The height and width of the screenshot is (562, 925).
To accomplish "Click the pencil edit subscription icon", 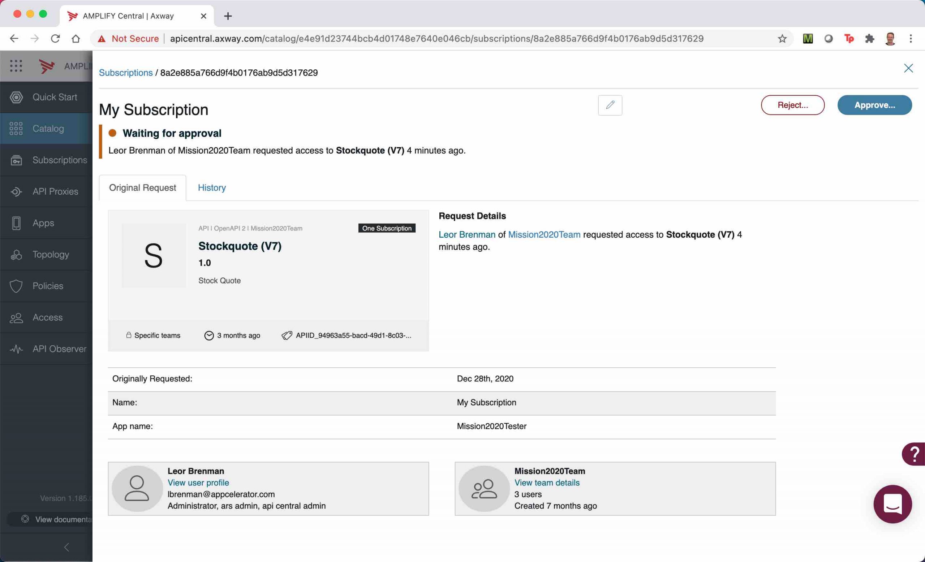I will (x=610, y=105).
